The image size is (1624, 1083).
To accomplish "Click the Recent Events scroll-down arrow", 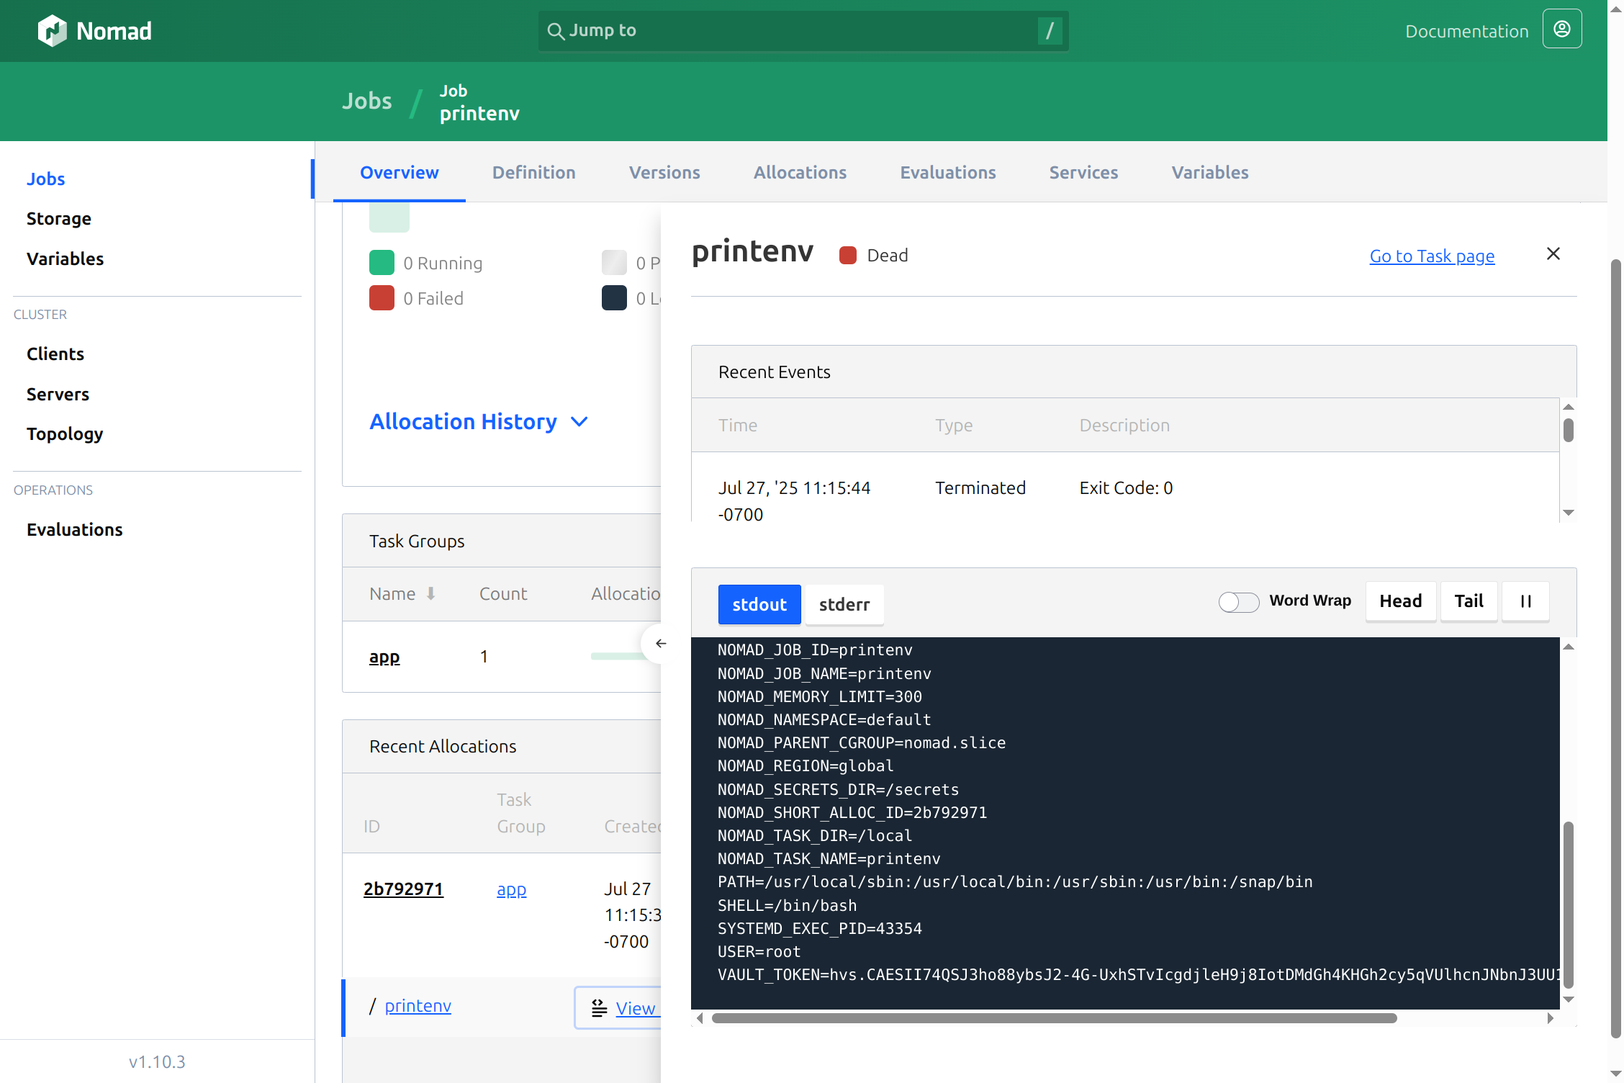I will tap(1569, 513).
